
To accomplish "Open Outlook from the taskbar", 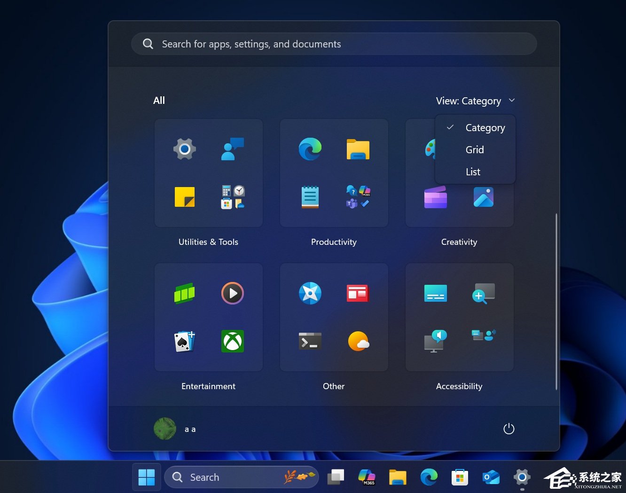I will [491, 477].
